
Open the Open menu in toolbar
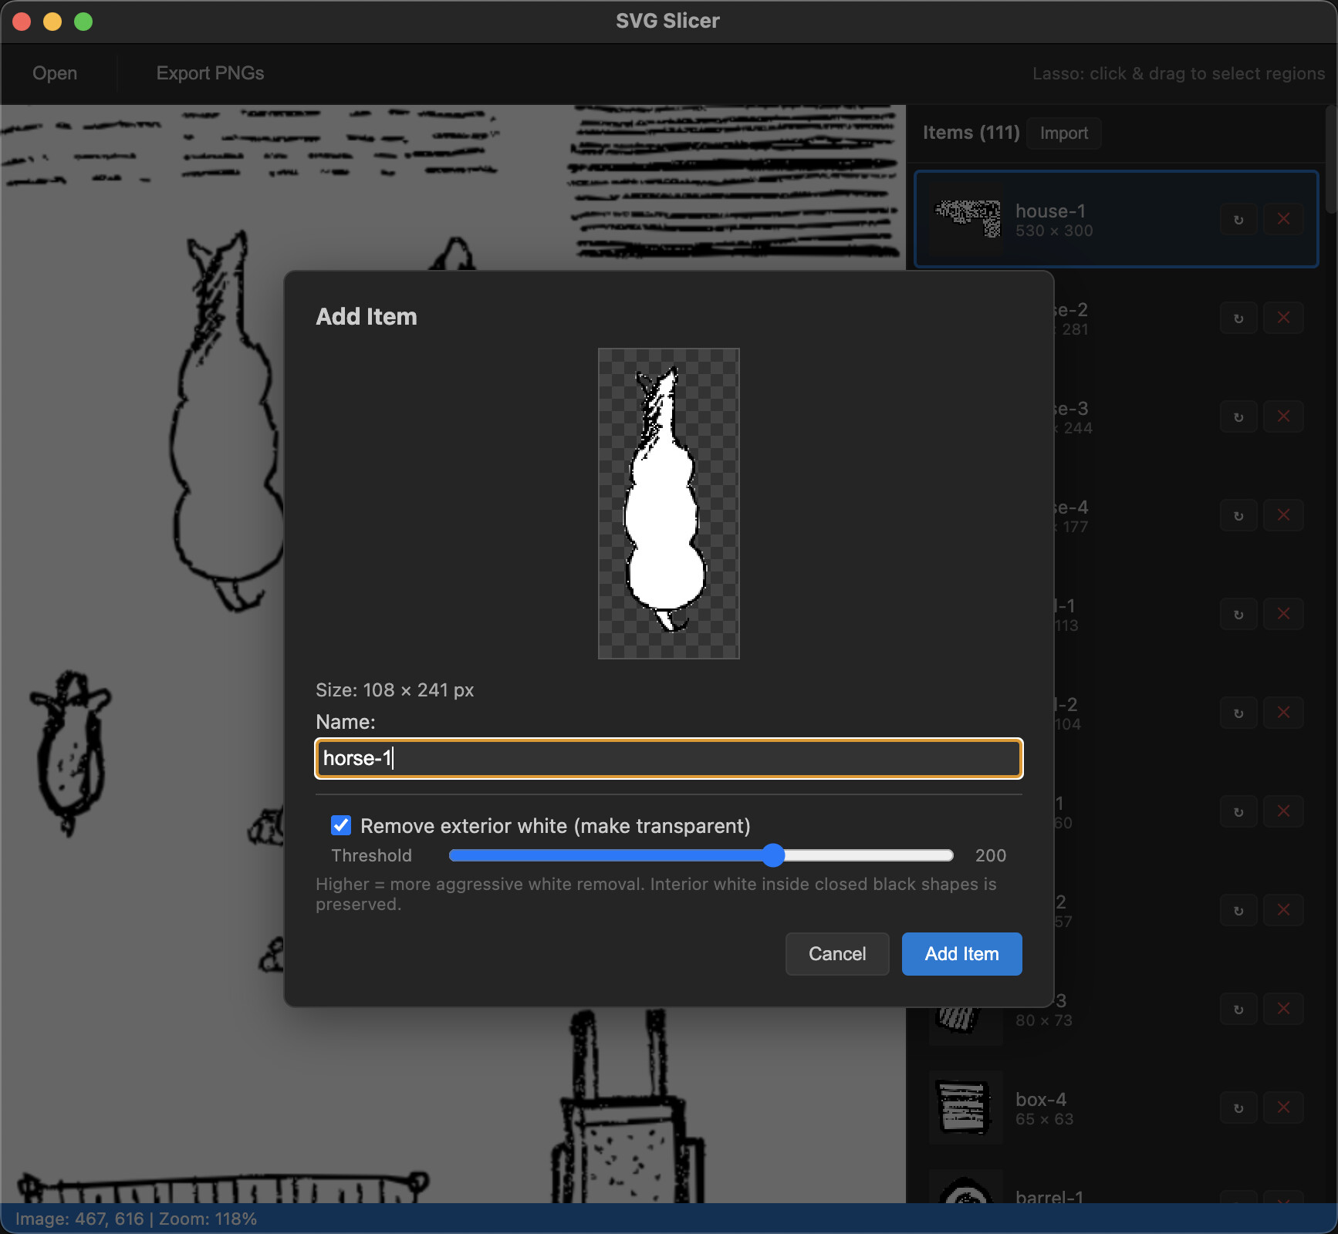(x=55, y=73)
